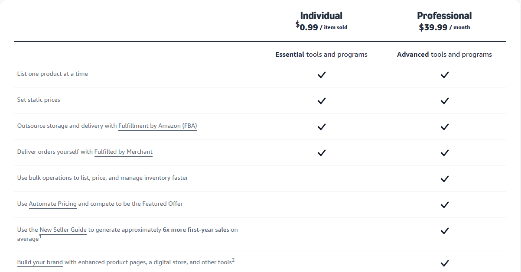Open the Fulfillment by Amazon (FBA) link
The height and width of the screenshot is (272, 521).
[157, 126]
